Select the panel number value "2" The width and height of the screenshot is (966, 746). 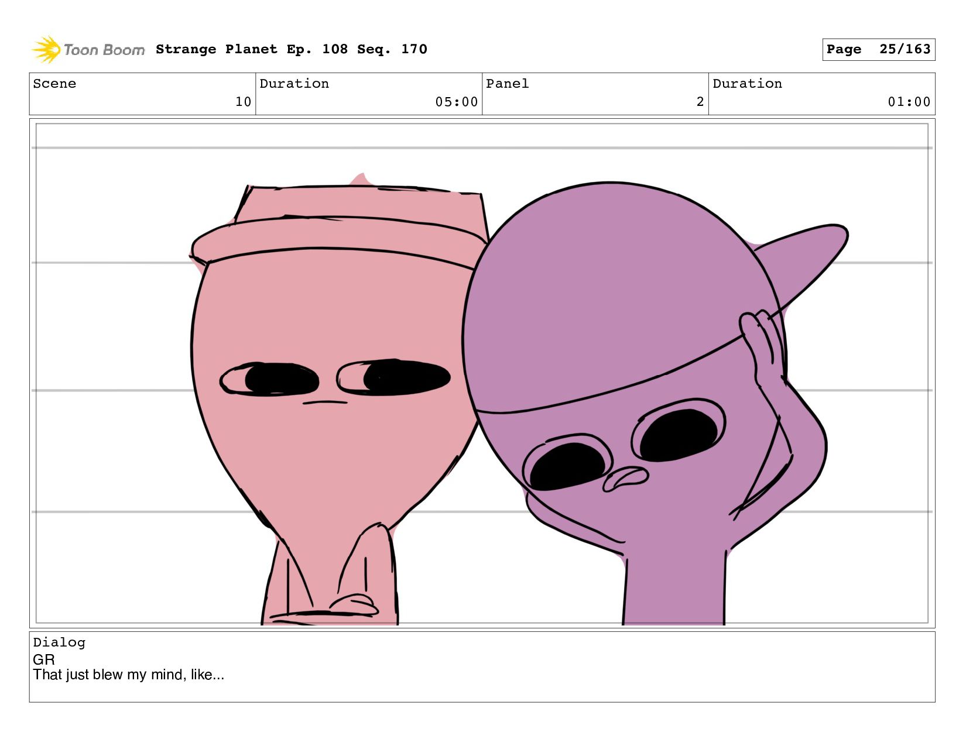pos(700,102)
